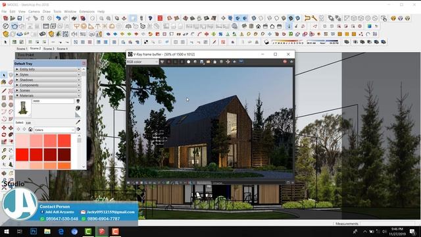Click the material name field showing 0000
421x237 pixels.
[x=53, y=101]
